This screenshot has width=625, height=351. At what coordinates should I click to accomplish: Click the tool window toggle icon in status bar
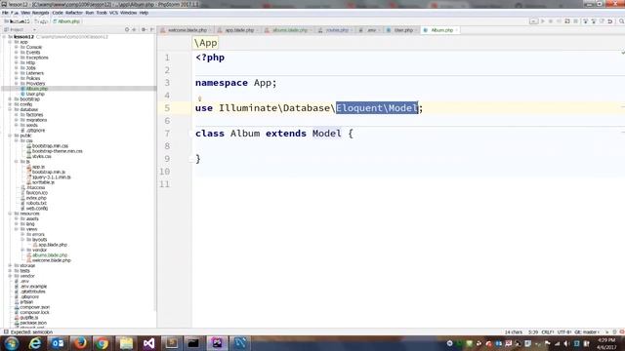pos(6,331)
